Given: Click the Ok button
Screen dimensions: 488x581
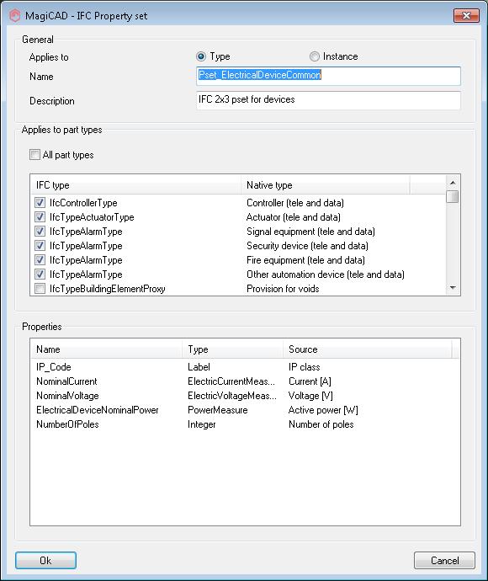Looking at the screenshot, I should coord(46,560).
